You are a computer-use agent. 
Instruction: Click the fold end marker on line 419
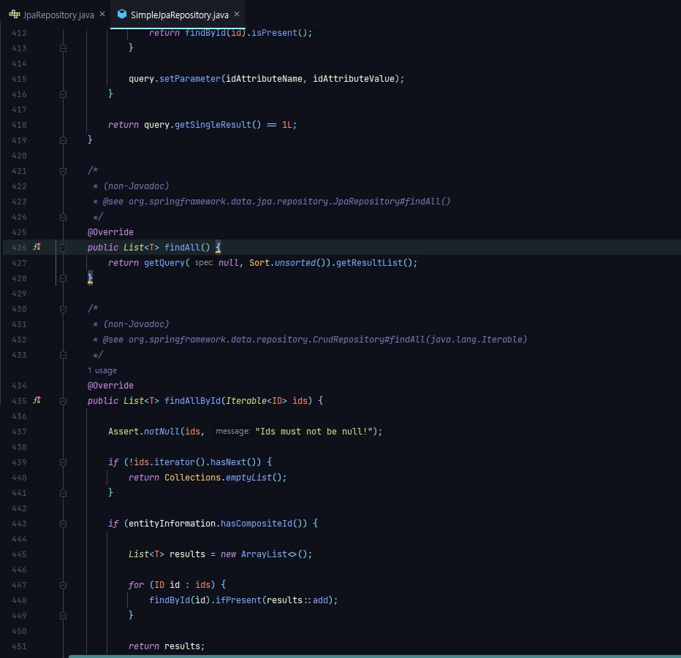click(63, 139)
